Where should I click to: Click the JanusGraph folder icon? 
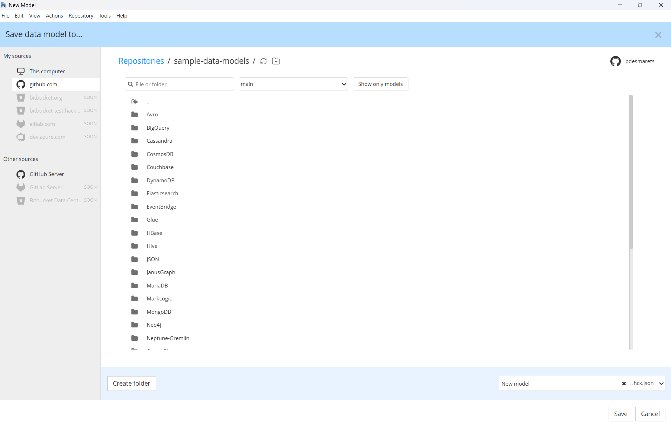point(135,272)
